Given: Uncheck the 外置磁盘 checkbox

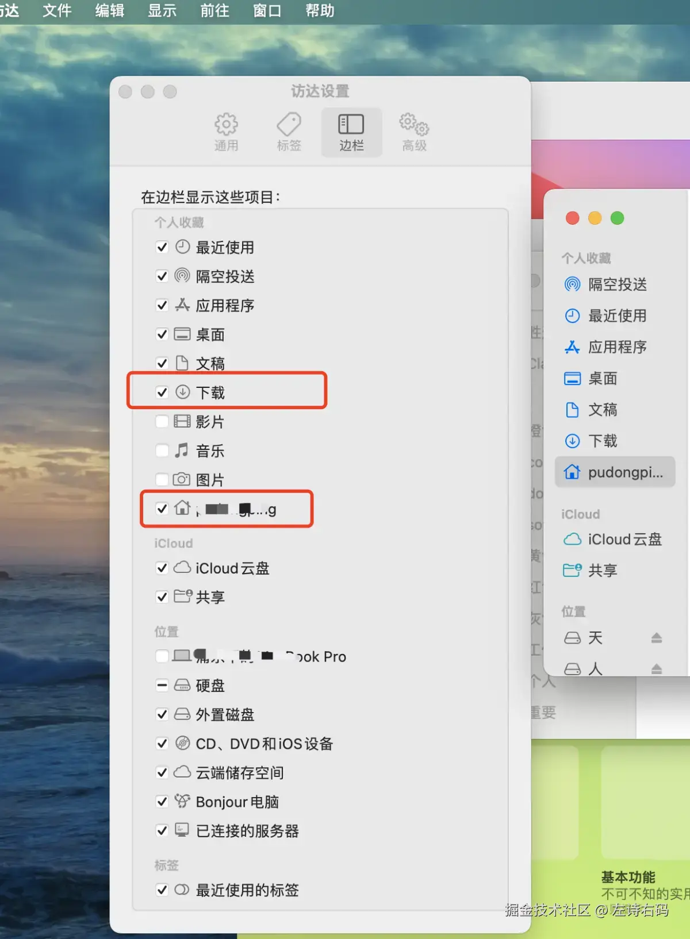Looking at the screenshot, I should click(162, 714).
